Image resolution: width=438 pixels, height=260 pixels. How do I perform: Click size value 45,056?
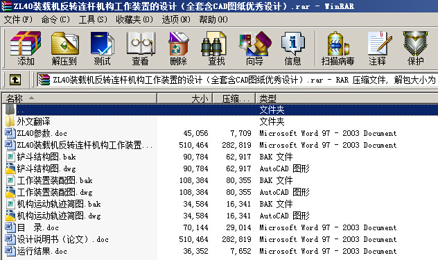(x=196, y=133)
